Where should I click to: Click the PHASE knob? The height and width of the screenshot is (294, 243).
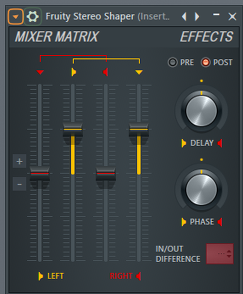[x=201, y=189]
